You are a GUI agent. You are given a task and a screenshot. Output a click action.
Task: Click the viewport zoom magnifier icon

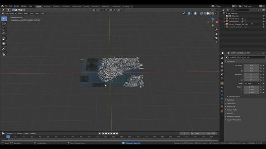pos(217,30)
